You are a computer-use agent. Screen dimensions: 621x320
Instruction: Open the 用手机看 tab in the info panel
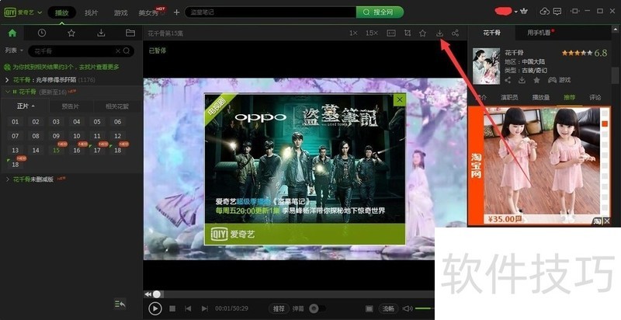pyautogui.click(x=539, y=33)
